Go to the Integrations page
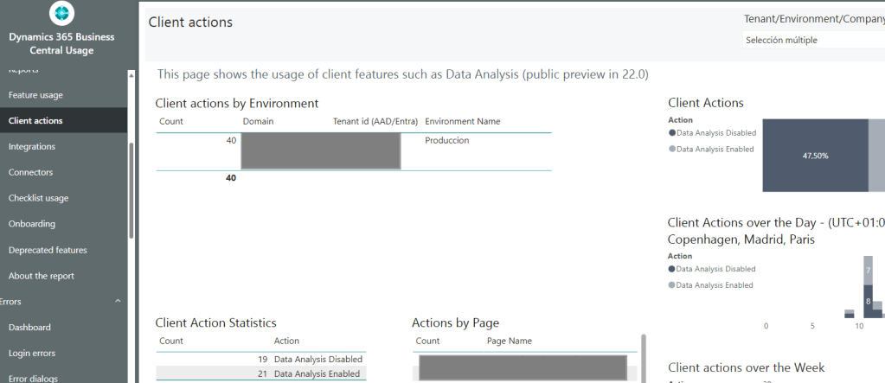885x383 pixels. (32, 147)
